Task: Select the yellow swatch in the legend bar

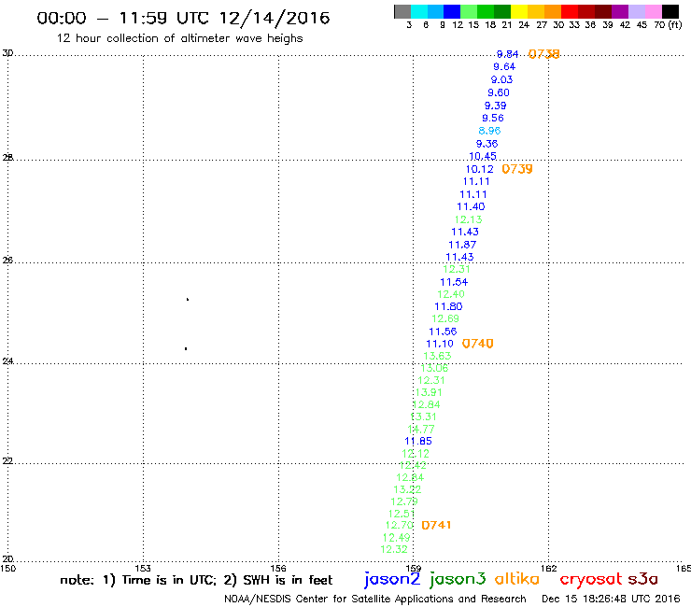Action: [519, 11]
